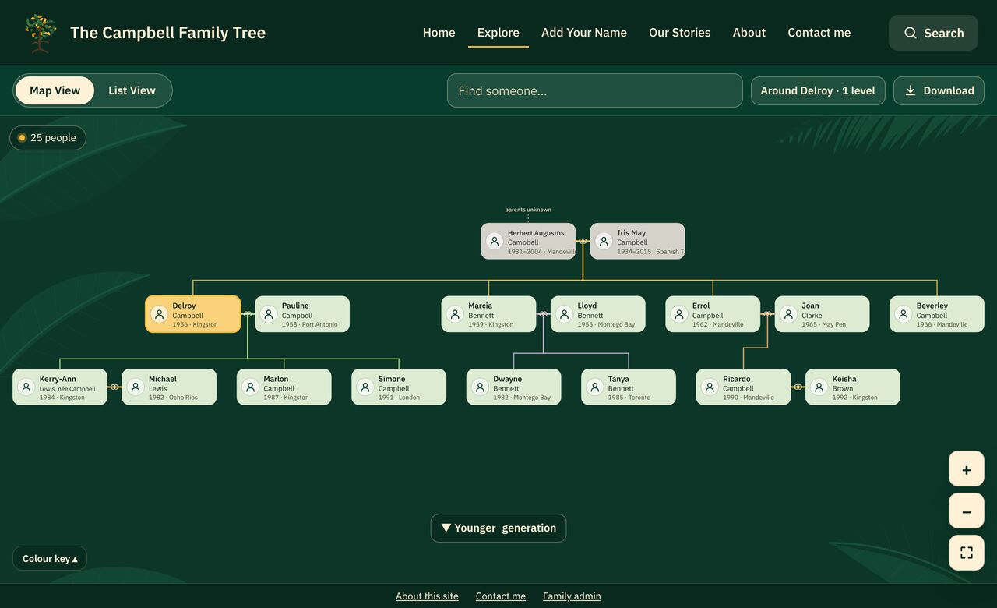Click Delroy Campbell's avatar icon
The image size is (997, 608).
click(159, 314)
